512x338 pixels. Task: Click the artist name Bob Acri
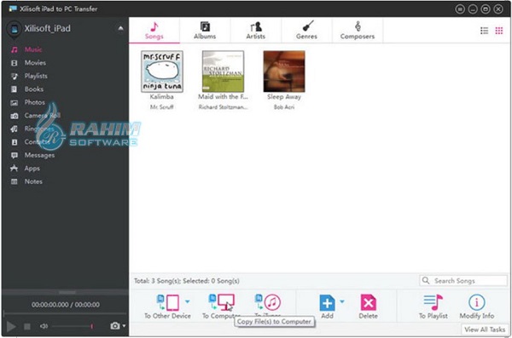click(284, 107)
